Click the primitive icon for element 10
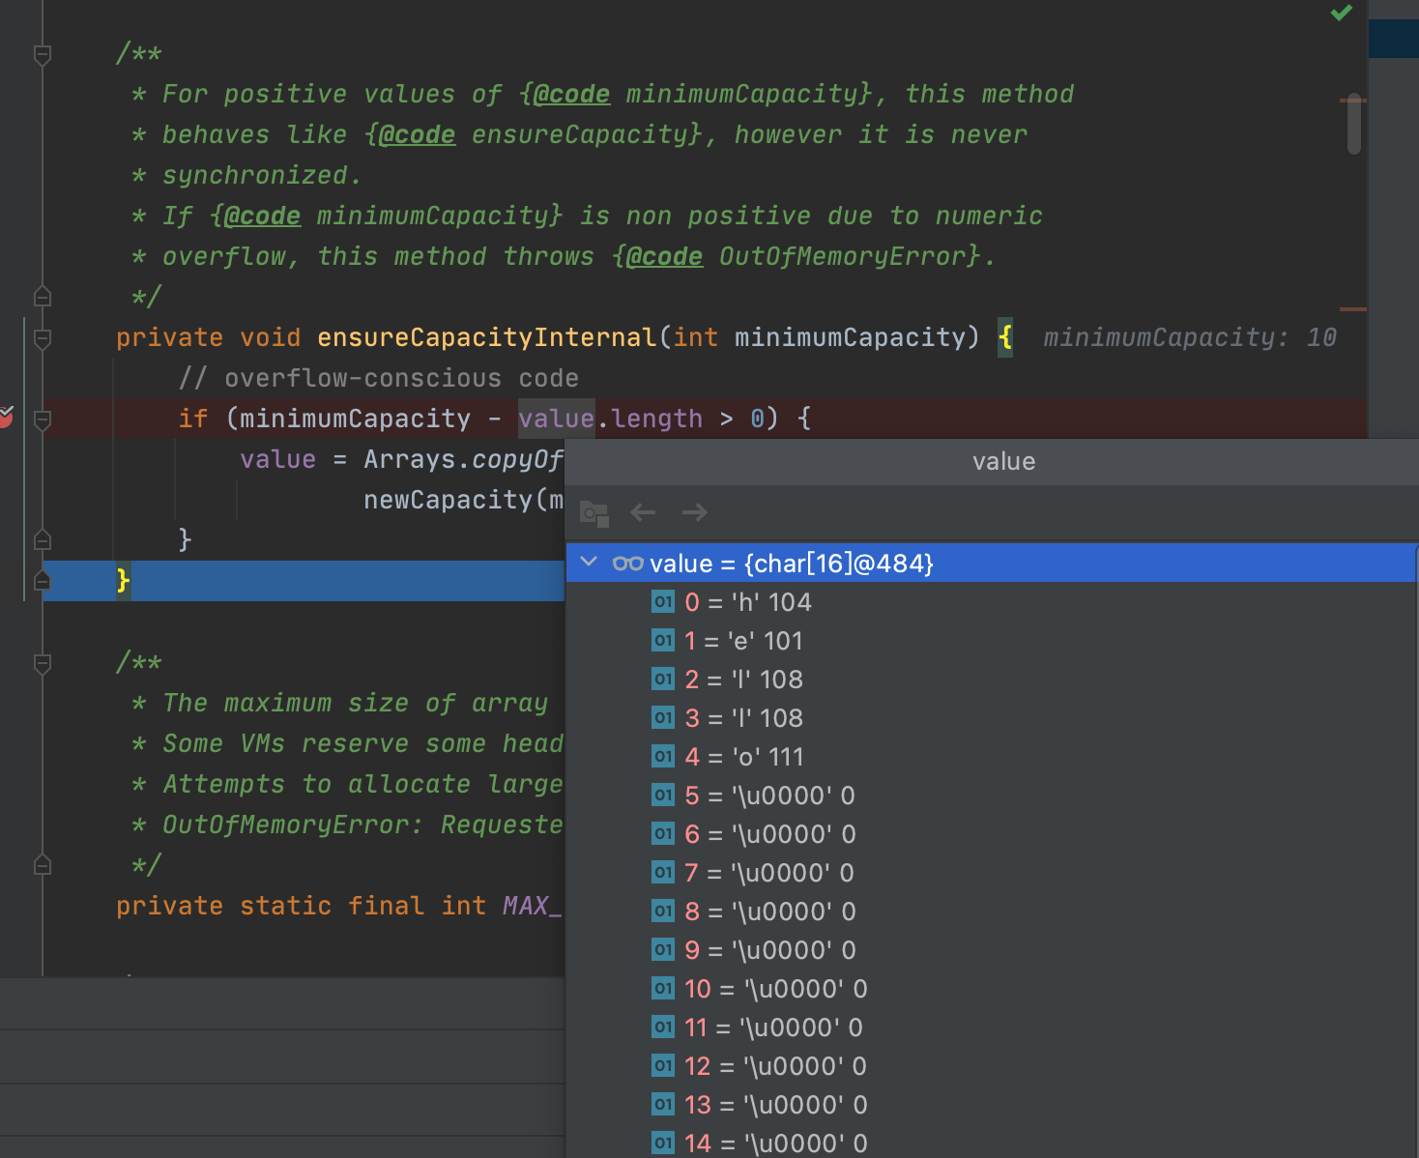Image resolution: width=1419 pixels, height=1158 pixels. [663, 989]
